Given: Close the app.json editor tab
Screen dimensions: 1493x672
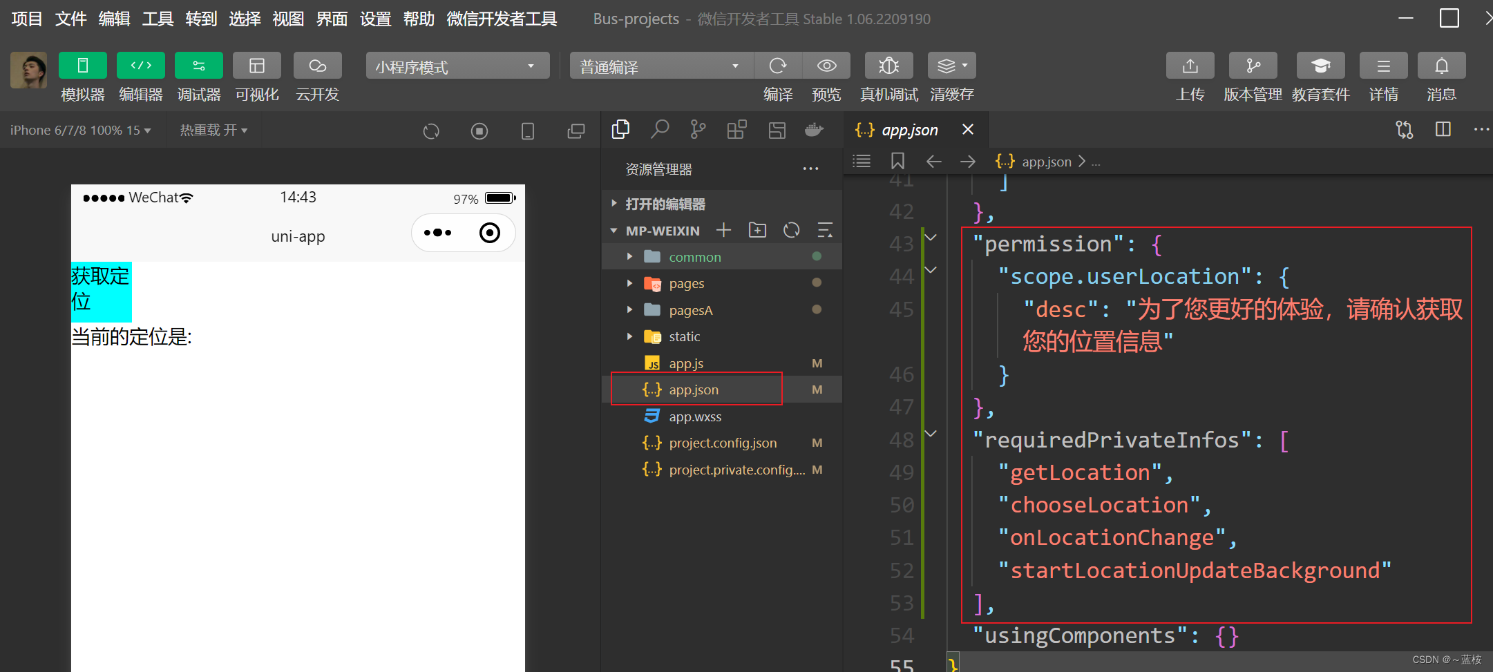Looking at the screenshot, I should click(968, 129).
